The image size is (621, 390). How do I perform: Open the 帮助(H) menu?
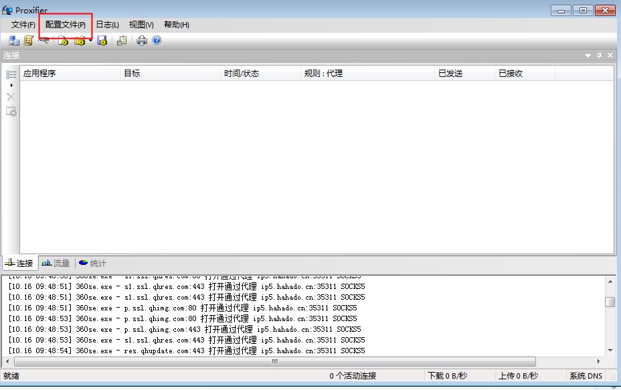(176, 25)
